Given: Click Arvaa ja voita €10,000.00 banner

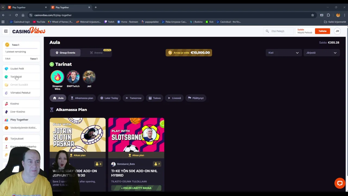Looking at the screenshot, I should (x=189, y=53).
